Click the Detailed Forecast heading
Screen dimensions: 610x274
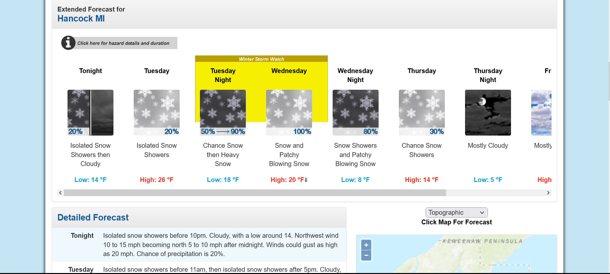tap(93, 218)
